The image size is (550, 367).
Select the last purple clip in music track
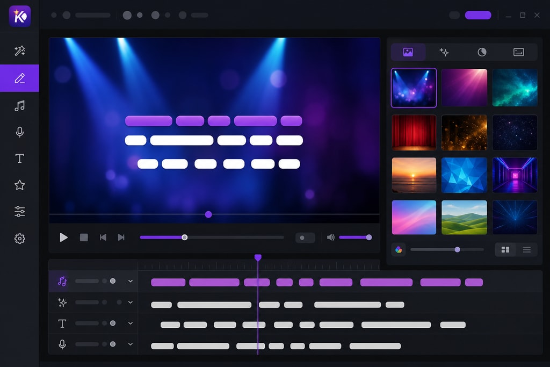click(x=474, y=283)
